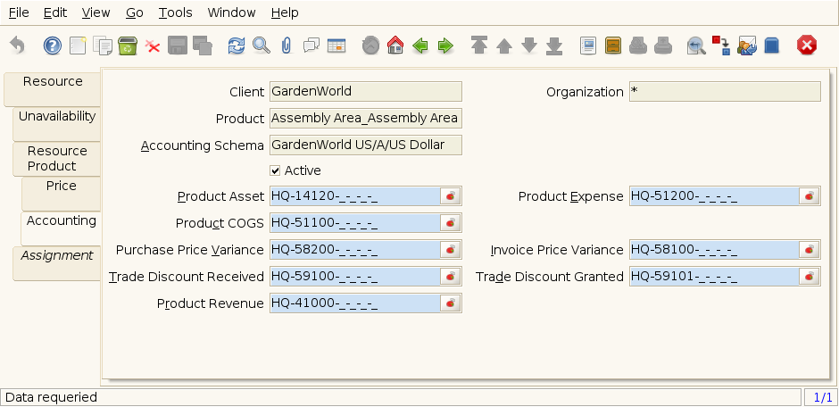839x407 pixels.
Task: Open Product Expense account selector button
Action: (x=810, y=196)
